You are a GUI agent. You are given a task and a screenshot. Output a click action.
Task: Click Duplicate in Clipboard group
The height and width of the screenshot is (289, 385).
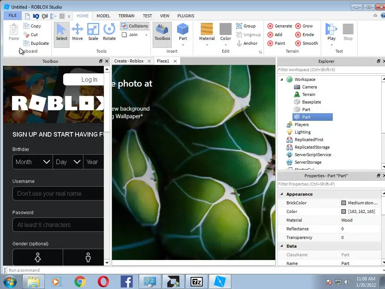[x=36, y=43]
